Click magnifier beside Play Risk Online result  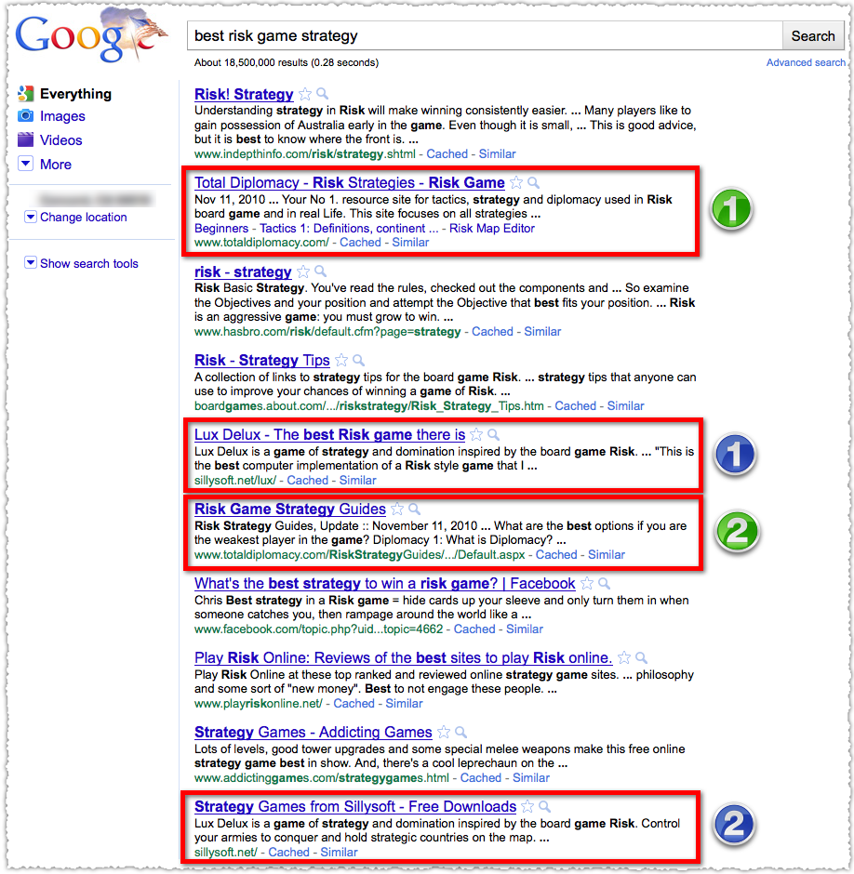642,657
